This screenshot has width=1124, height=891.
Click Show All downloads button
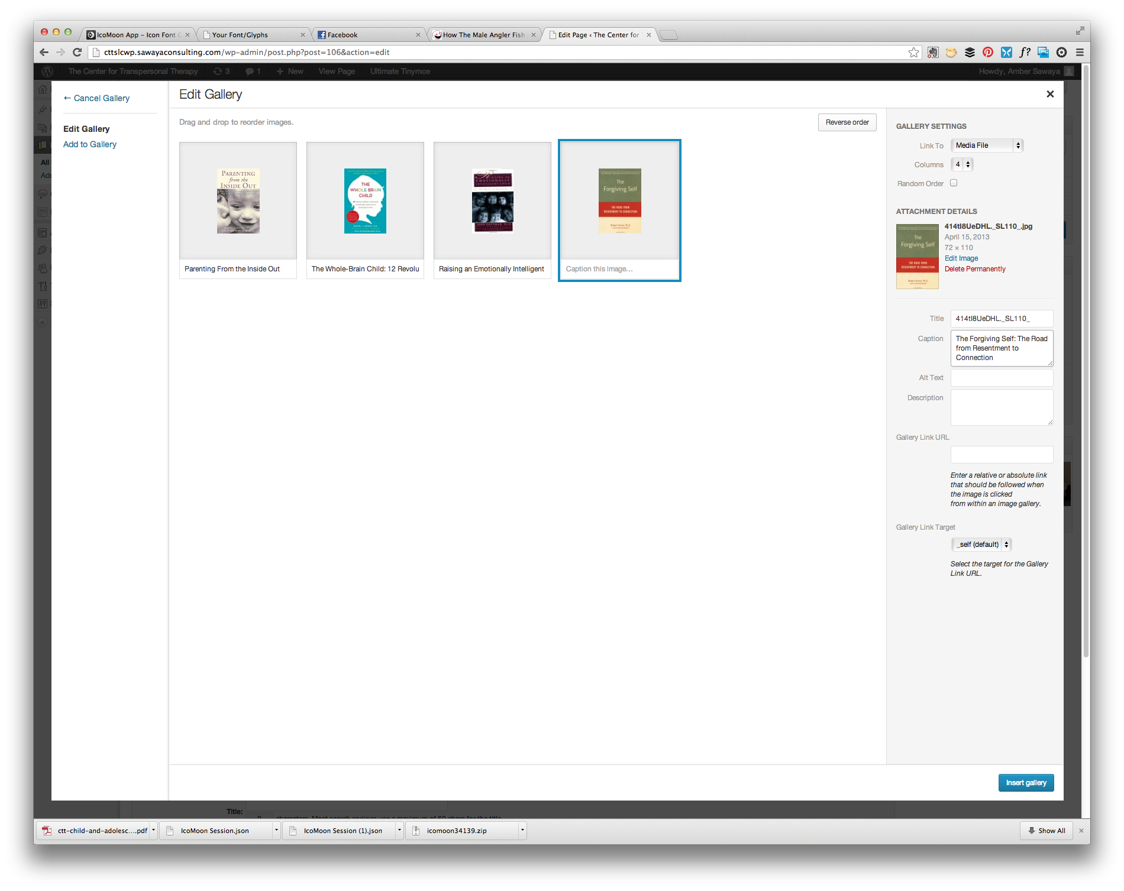coord(1047,831)
